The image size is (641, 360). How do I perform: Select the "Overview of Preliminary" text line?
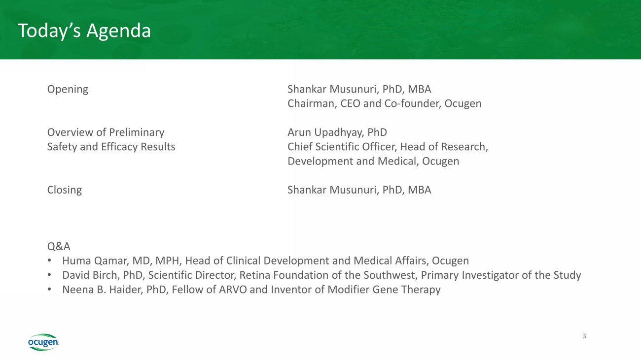click(106, 132)
